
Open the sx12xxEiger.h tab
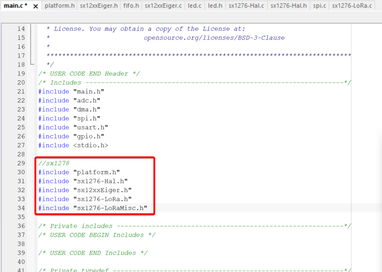click(99, 6)
